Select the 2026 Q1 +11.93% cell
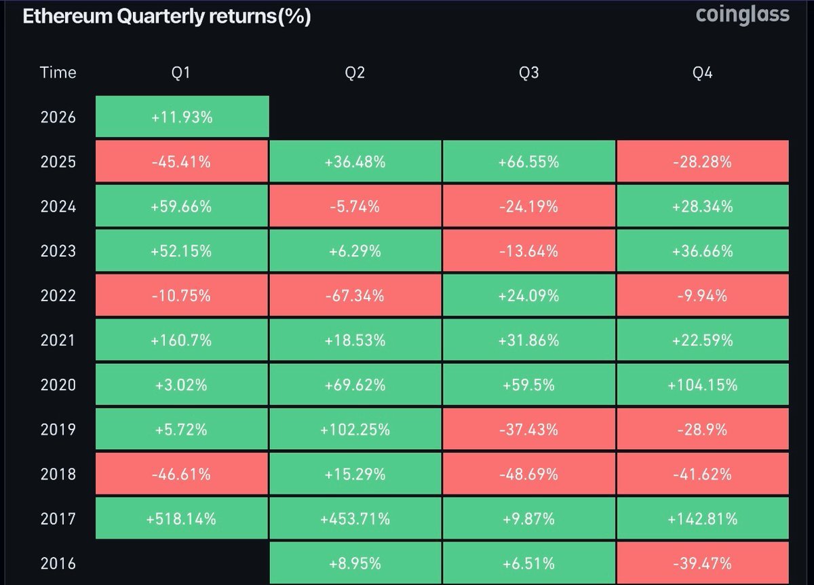814x585 pixels. (x=182, y=117)
